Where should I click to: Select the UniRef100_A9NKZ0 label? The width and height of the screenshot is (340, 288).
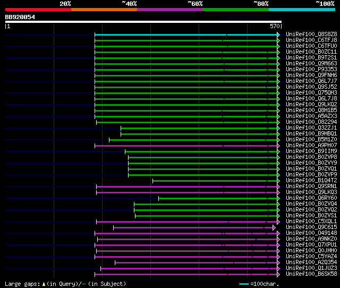(x=311, y=239)
